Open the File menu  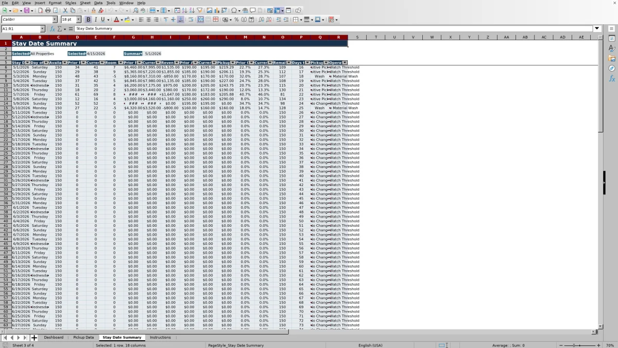5,3
